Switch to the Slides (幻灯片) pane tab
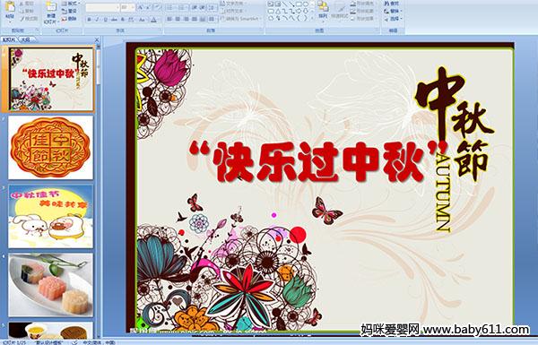 (x=9, y=39)
